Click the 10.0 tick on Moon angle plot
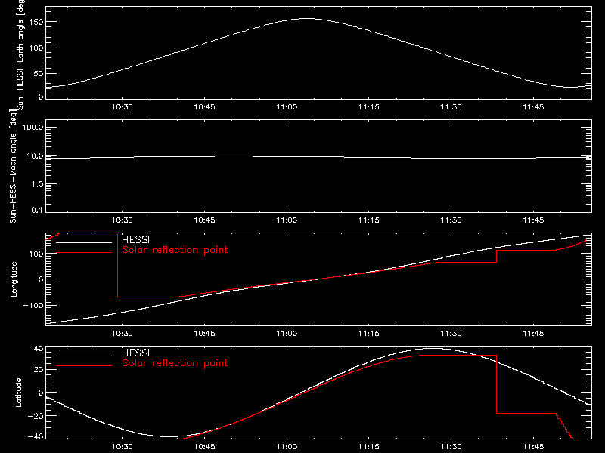Viewport: 605px width, 453px height. tap(35, 156)
